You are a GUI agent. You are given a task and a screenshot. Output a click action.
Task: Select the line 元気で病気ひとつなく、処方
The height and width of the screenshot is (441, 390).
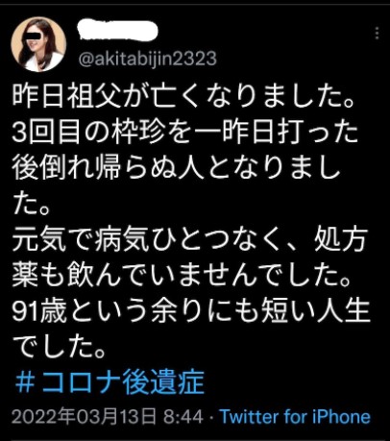click(x=190, y=239)
